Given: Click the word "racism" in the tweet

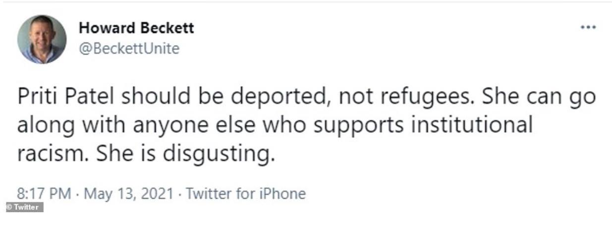Looking at the screenshot, I should (52, 153).
